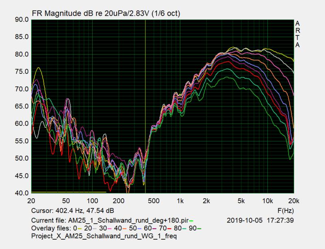
Task: Click the 200 label on the frequency axis
Action: (x=119, y=201)
